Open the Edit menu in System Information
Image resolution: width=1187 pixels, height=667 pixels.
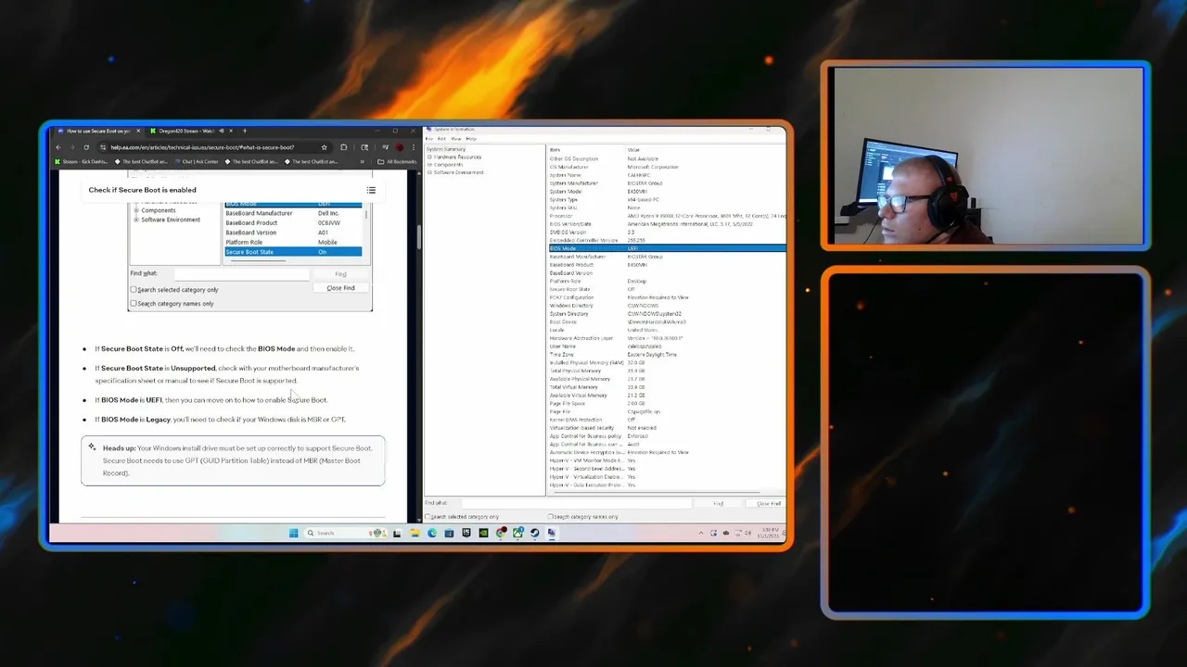(442, 138)
